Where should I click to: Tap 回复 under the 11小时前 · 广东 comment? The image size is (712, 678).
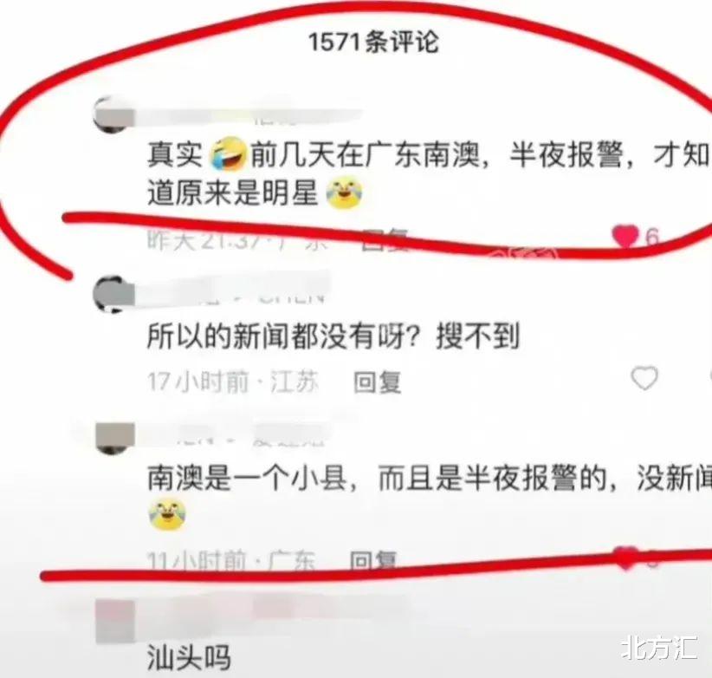pyautogui.click(x=373, y=561)
